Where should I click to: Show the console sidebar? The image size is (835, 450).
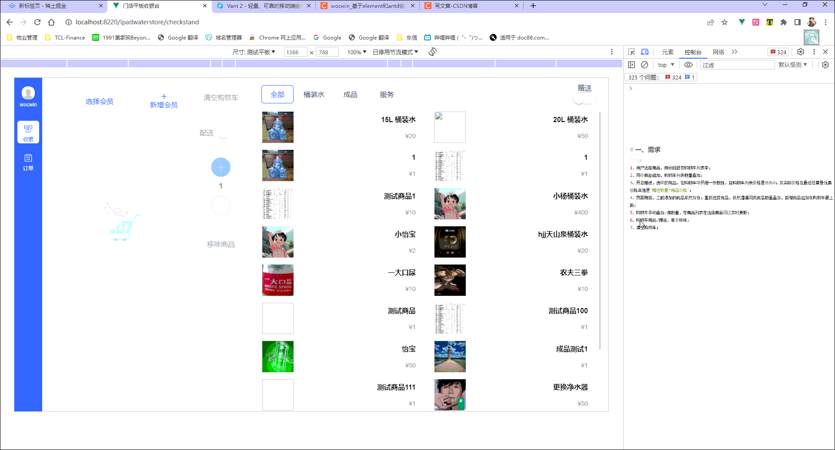[631, 65]
